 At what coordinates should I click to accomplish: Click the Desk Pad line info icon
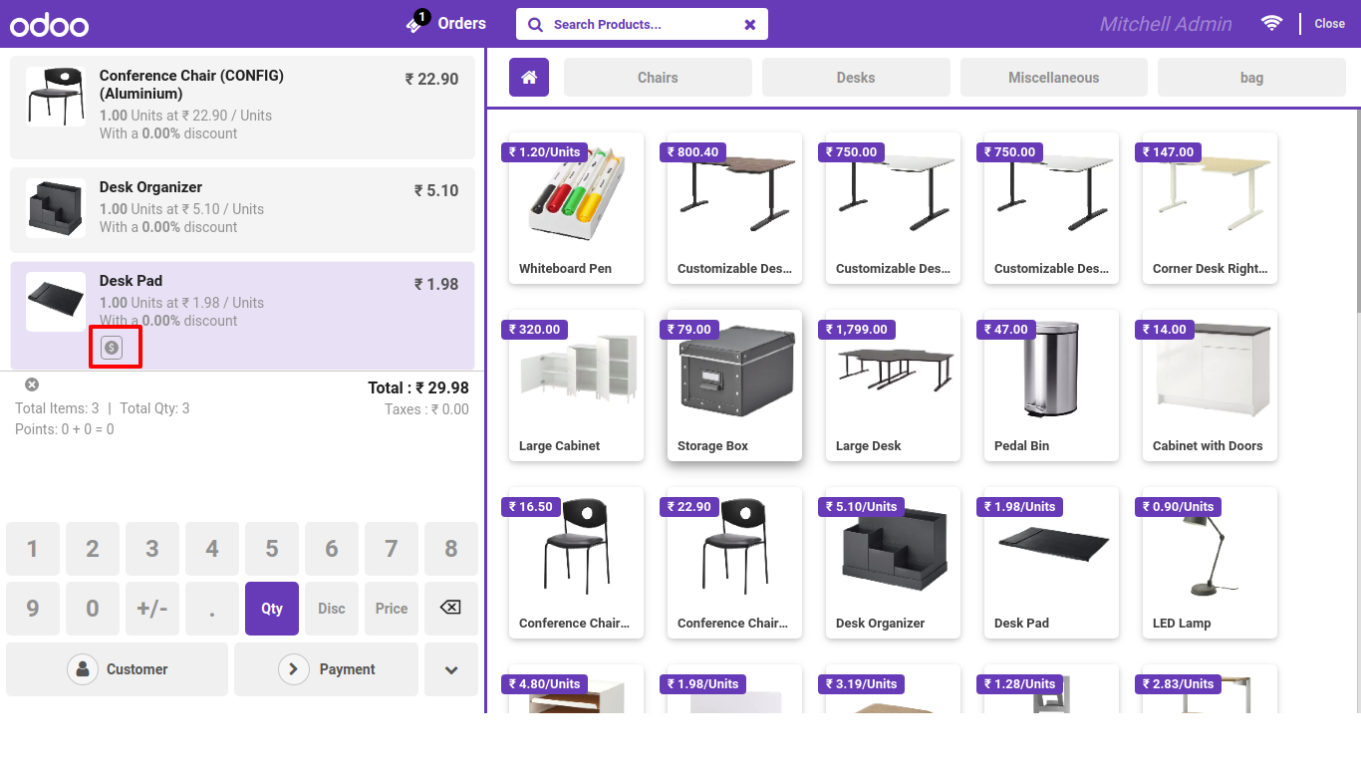(112, 348)
